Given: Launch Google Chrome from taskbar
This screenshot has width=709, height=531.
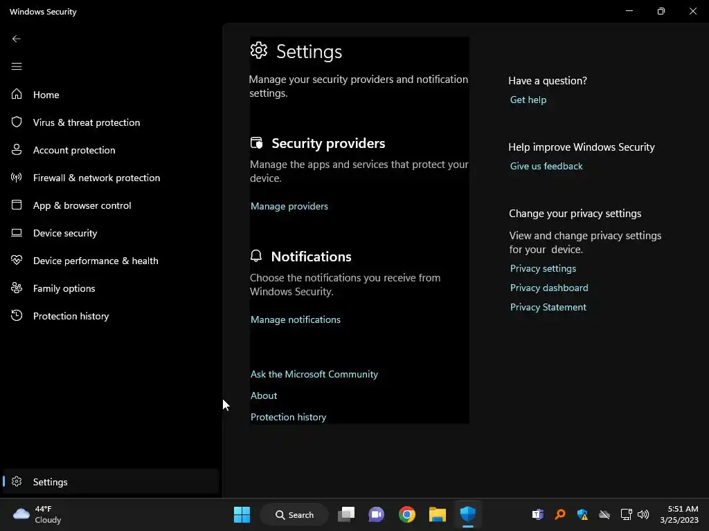Looking at the screenshot, I should click(407, 514).
